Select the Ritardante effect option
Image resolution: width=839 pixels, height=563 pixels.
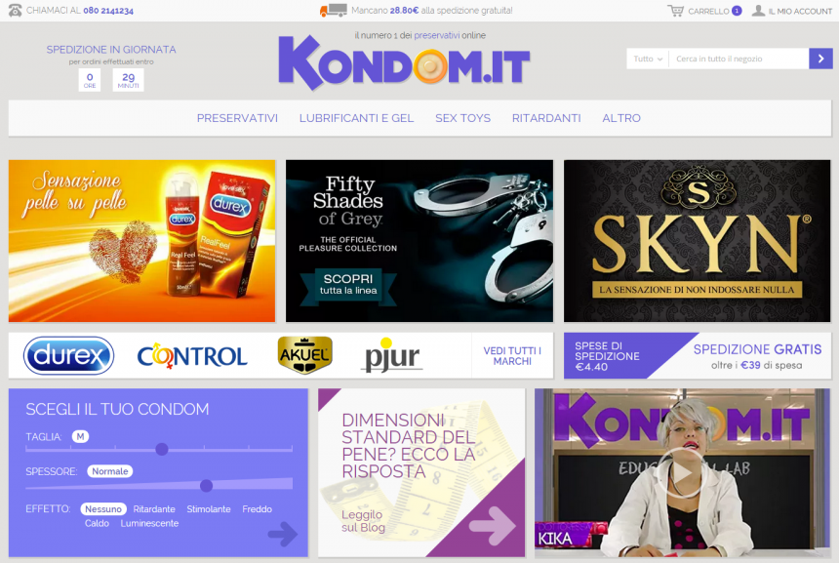click(x=154, y=509)
